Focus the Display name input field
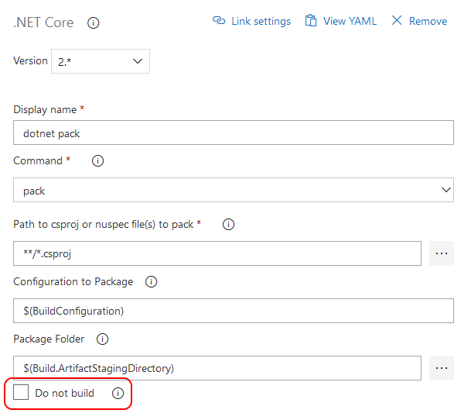The image size is (471, 420). tap(234, 133)
